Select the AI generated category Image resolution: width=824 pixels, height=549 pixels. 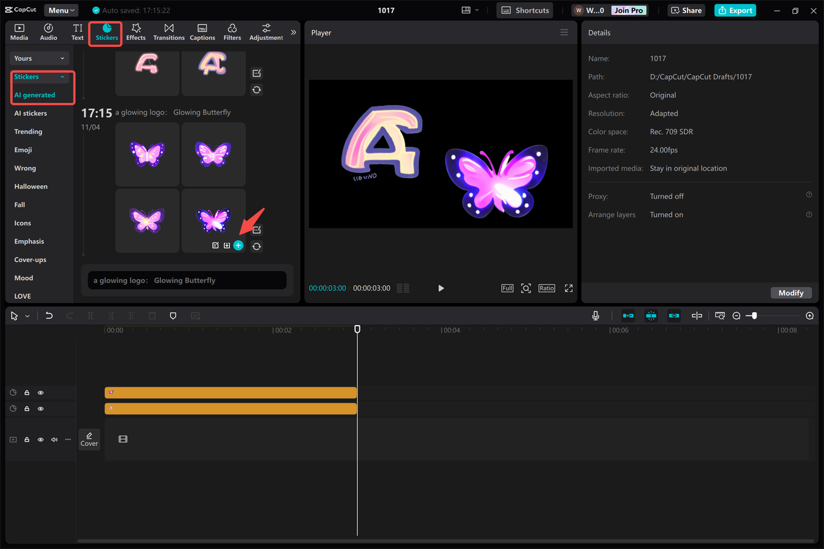click(x=35, y=95)
